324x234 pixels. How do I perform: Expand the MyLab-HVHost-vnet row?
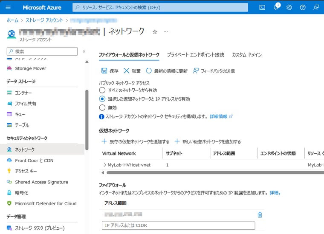[x=105, y=165]
